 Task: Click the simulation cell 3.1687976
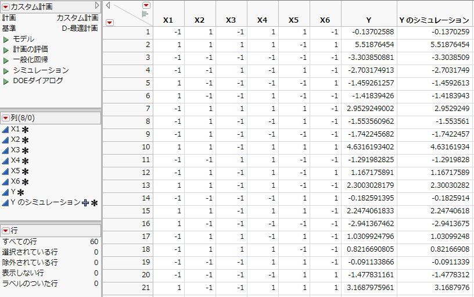tap(435, 287)
